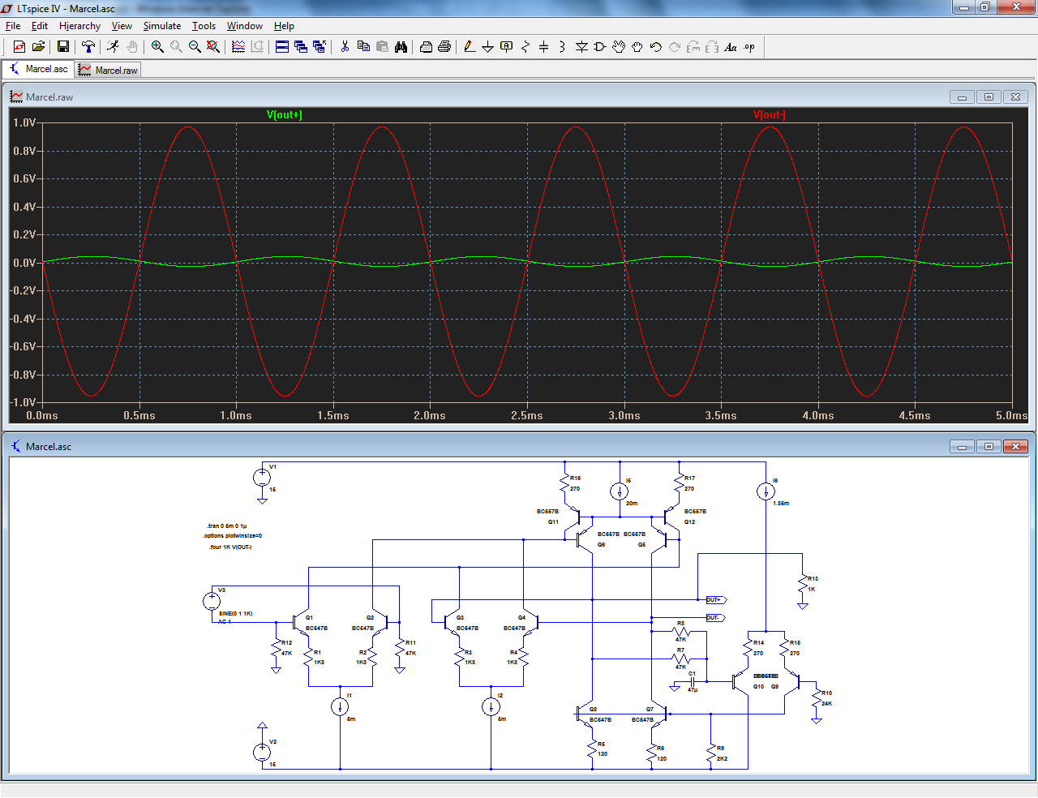
Task: Cascade windows icon in toolbar
Action: pyautogui.click(x=301, y=47)
